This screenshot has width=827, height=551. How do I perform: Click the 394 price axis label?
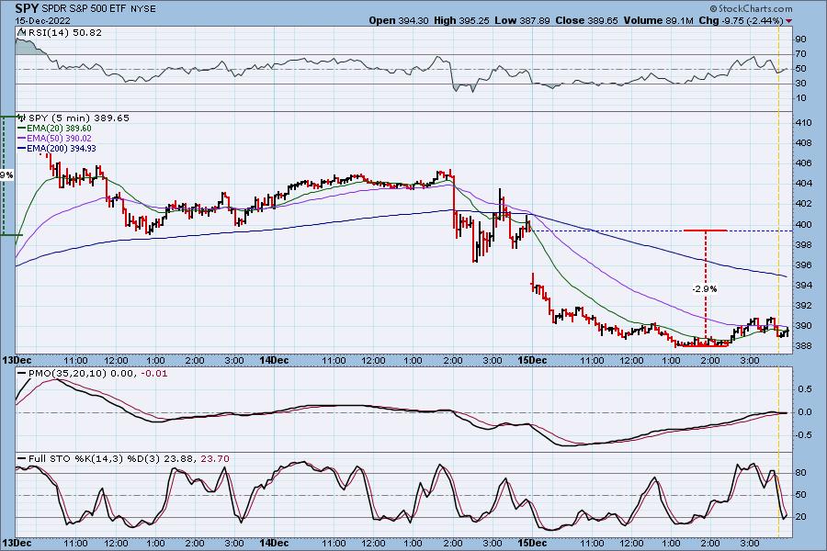804,286
